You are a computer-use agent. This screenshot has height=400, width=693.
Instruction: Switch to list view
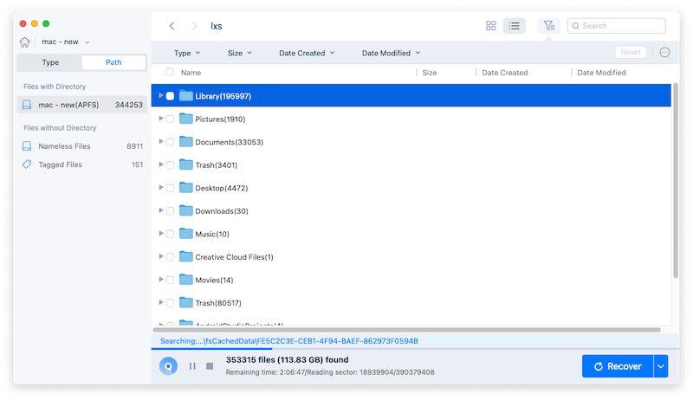(515, 26)
